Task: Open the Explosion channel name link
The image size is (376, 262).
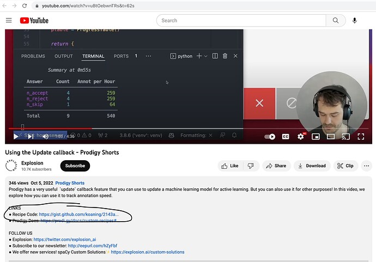Action: [32, 163]
